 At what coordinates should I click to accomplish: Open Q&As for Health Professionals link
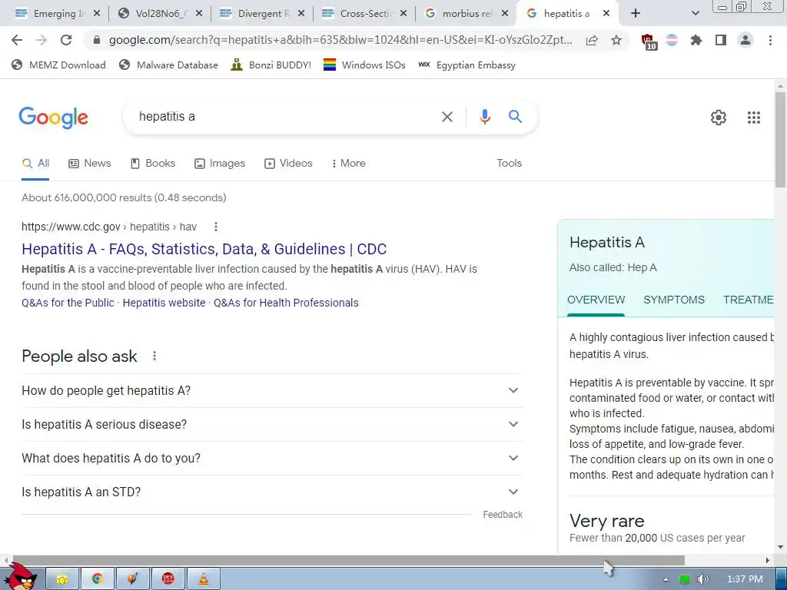286,303
